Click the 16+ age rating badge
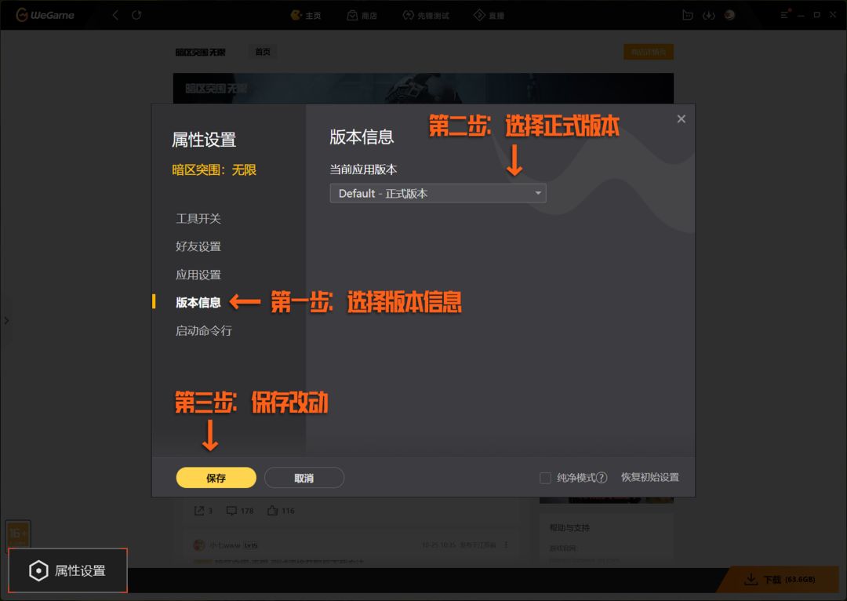 click(18, 534)
